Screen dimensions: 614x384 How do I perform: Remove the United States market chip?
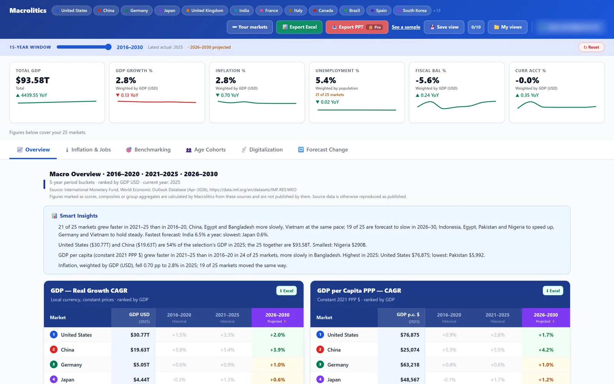click(71, 10)
